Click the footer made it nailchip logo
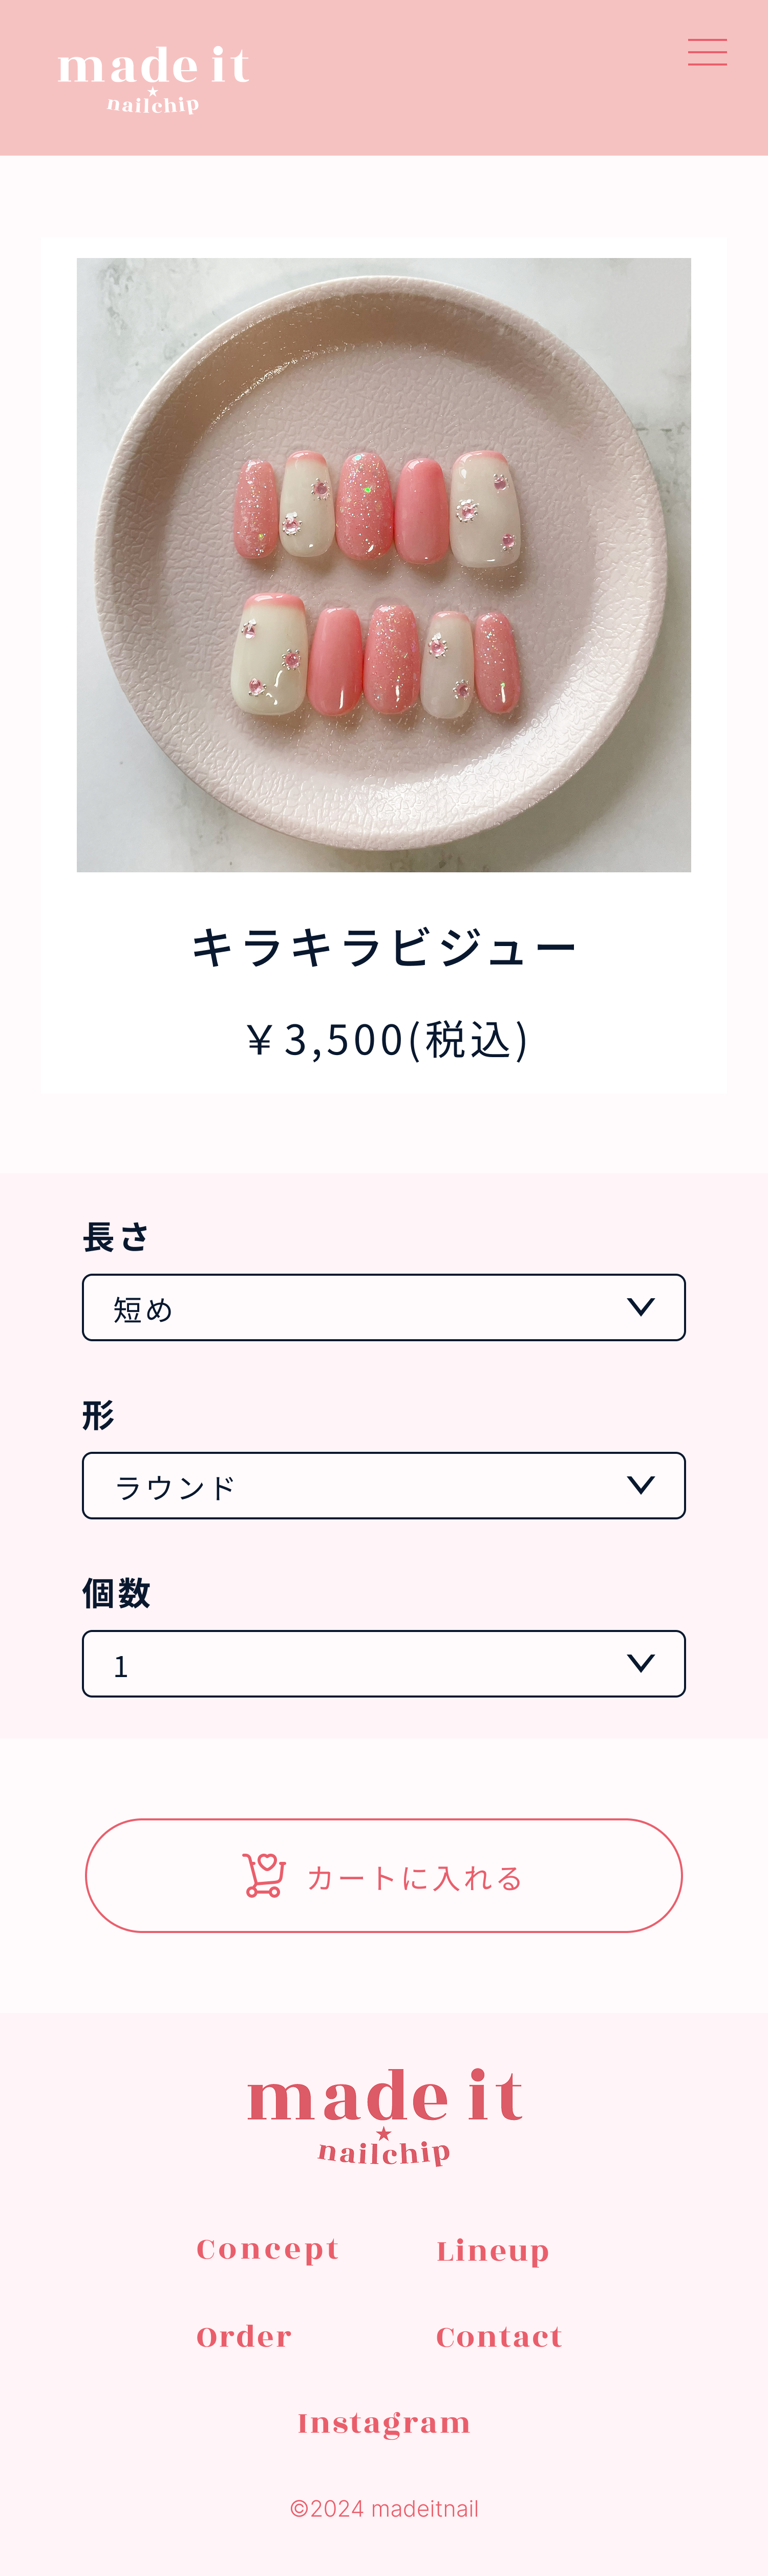This screenshot has width=768, height=2576. click(x=384, y=2114)
